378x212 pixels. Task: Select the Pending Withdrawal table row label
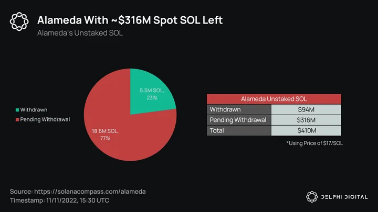click(239, 120)
